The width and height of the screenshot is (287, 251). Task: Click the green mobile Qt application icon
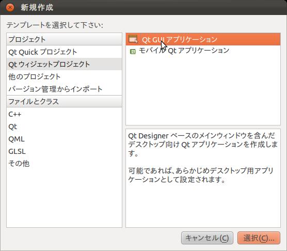[x=133, y=52]
